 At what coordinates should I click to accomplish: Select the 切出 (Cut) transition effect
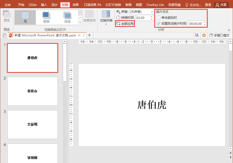coord(46,17)
